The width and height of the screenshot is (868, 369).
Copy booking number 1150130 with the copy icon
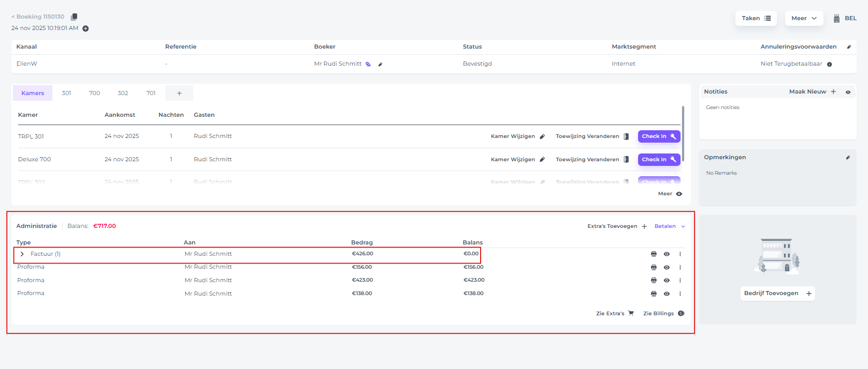pyautogui.click(x=74, y=17)
